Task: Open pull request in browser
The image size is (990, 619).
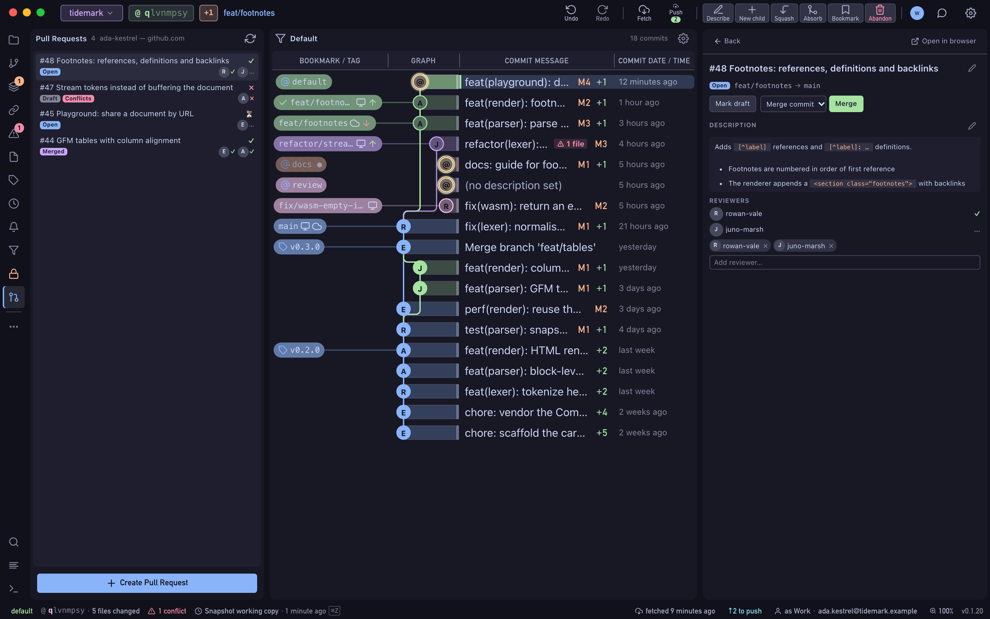Action: point(943,41)
